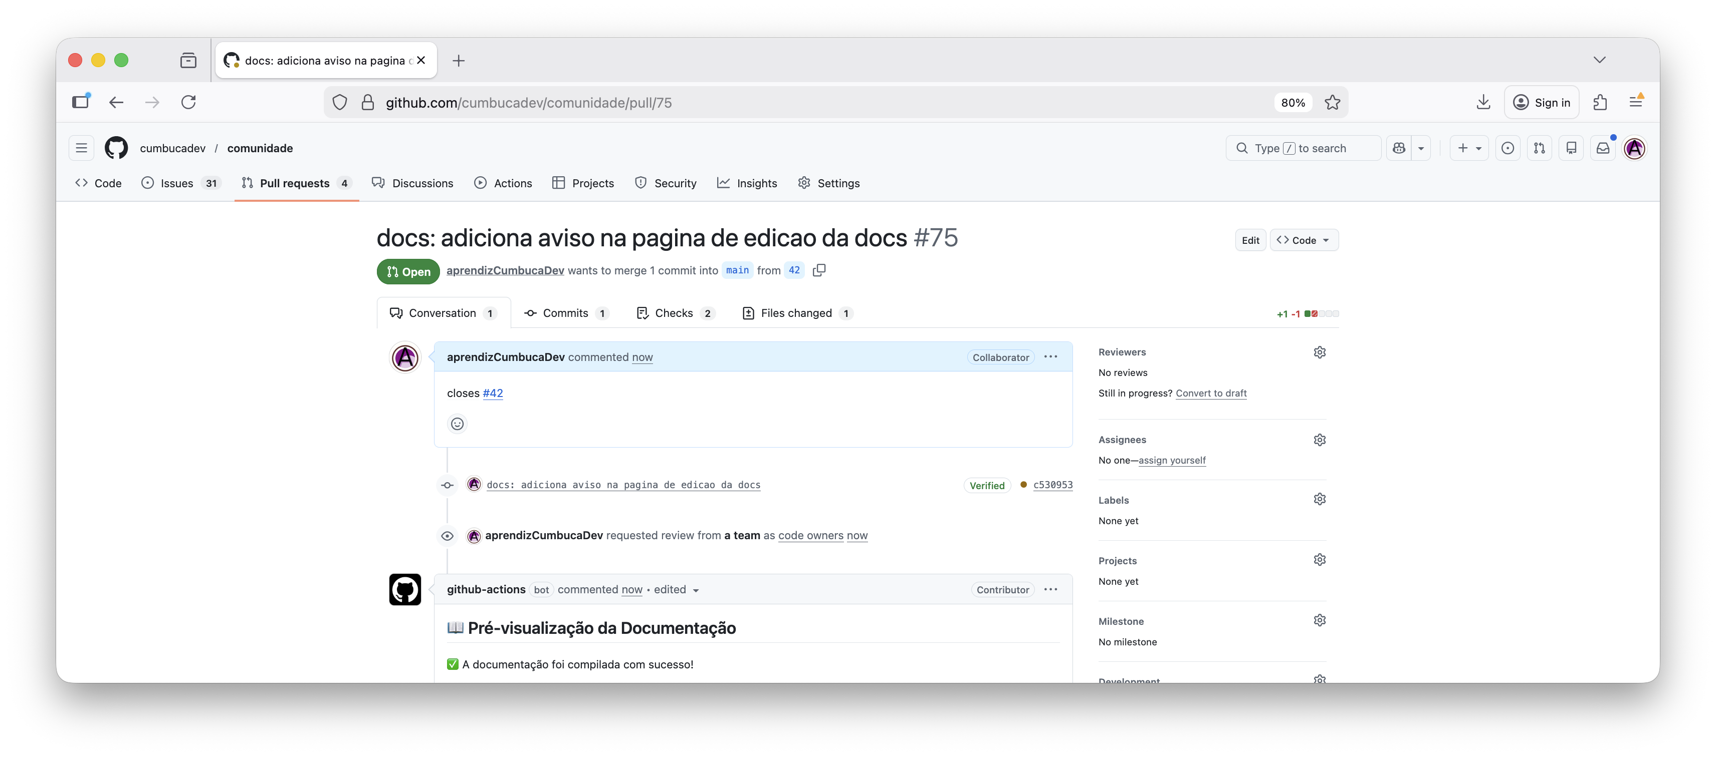
Task: Click the browser Sign in button
Action: pos(1542,102)
